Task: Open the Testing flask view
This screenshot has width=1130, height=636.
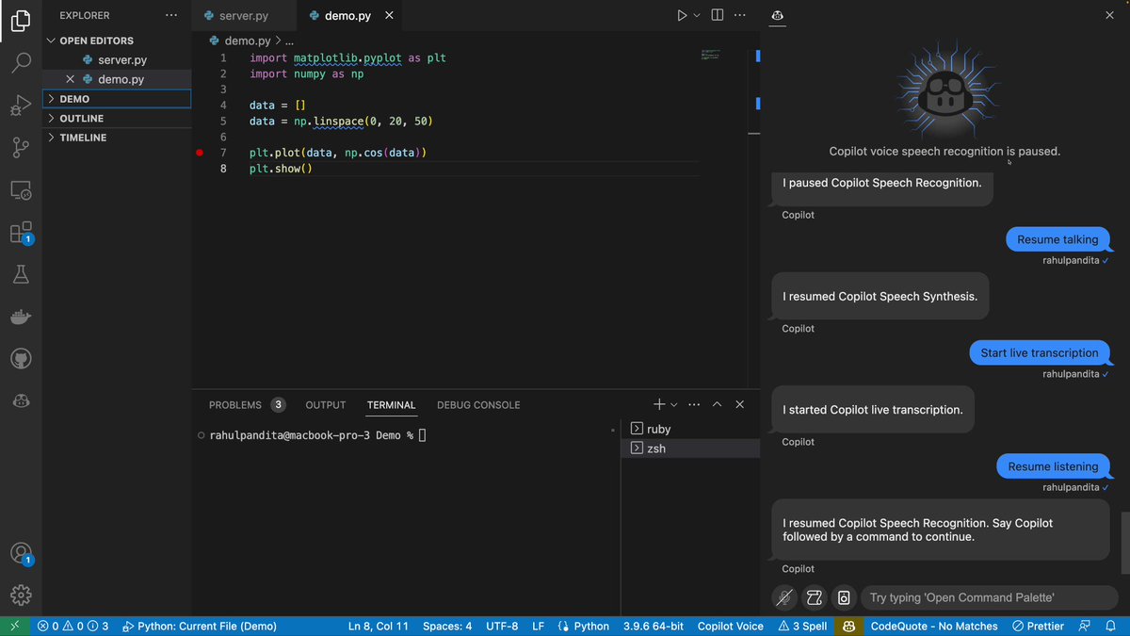Action: click(x=21, y=274)
